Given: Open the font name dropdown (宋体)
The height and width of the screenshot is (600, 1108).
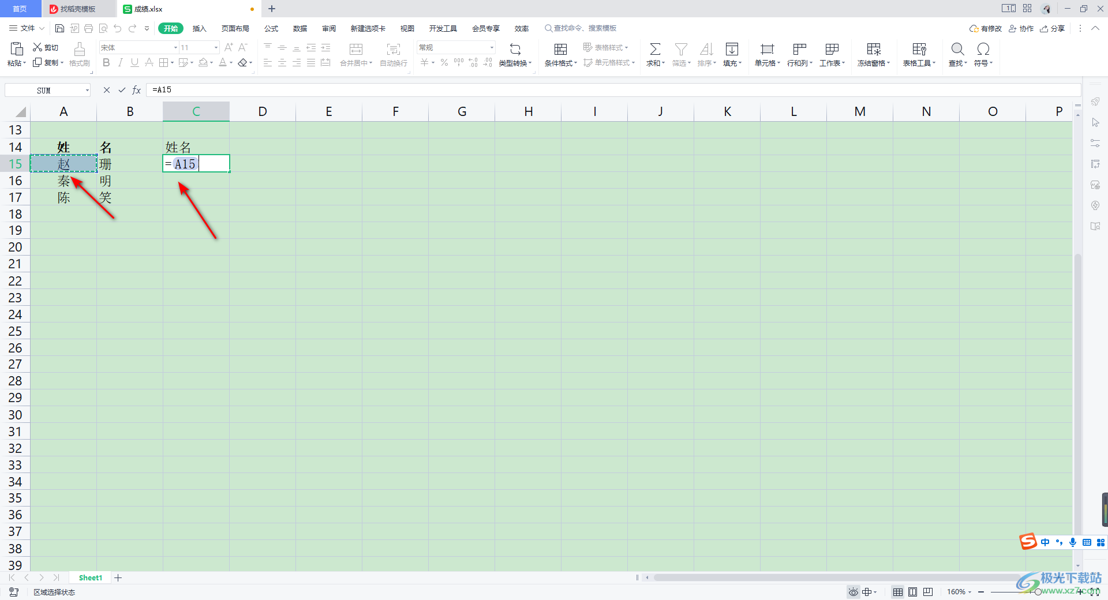Looking at the screenshot, I should coord(175,47).
